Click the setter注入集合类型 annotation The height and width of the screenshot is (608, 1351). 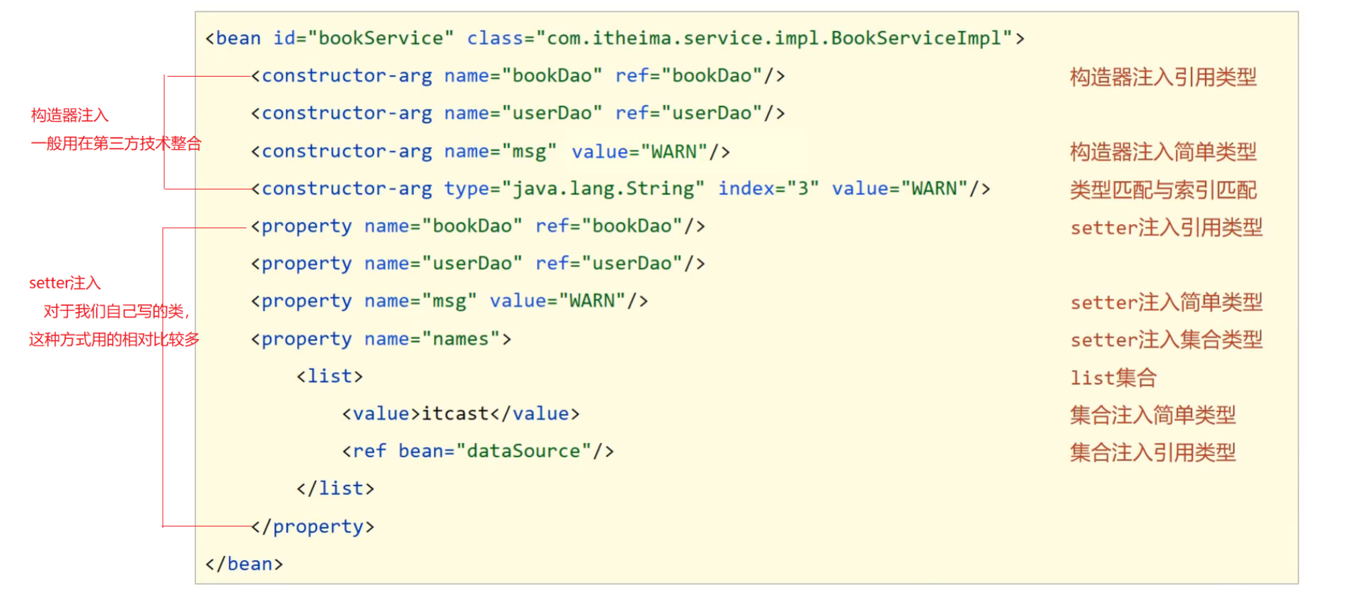tap(1167, 340)
